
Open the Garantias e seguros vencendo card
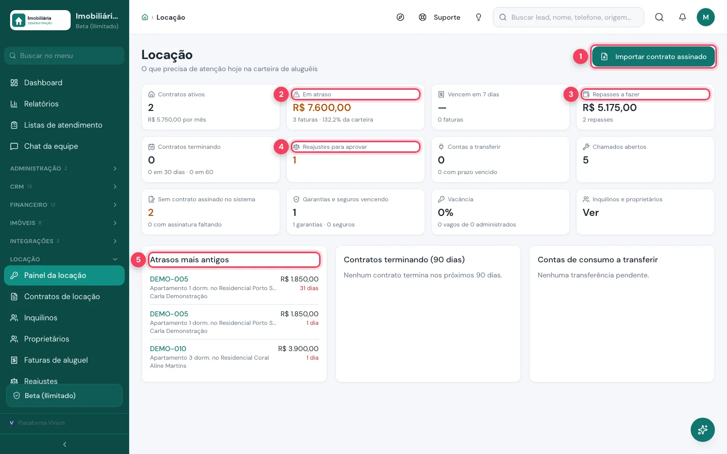(355, 212)
